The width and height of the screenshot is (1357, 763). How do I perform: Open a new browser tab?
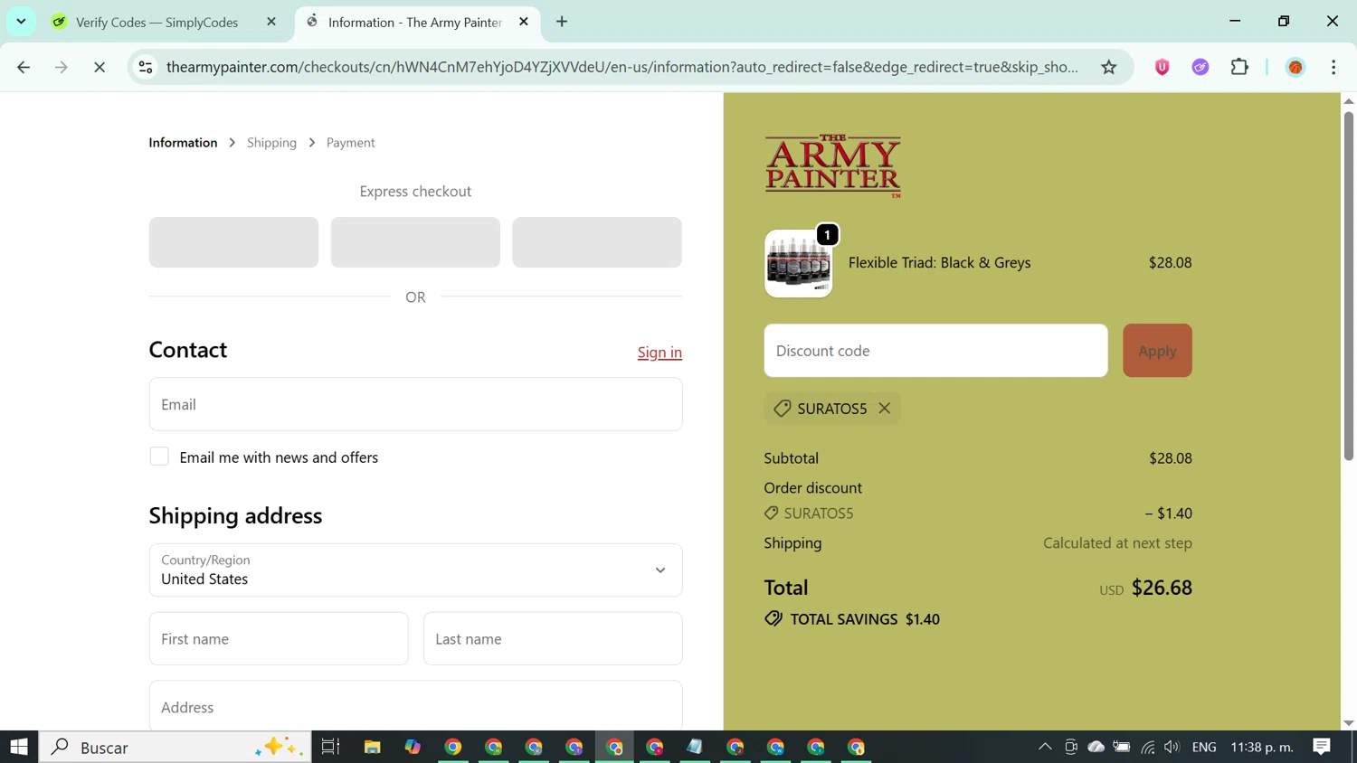click(x=562, y=22)
